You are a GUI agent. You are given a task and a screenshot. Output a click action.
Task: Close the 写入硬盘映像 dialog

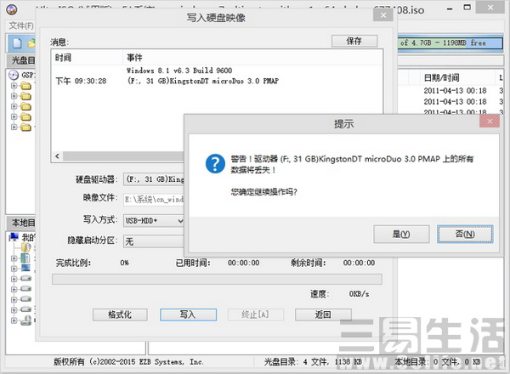point(383,15)
